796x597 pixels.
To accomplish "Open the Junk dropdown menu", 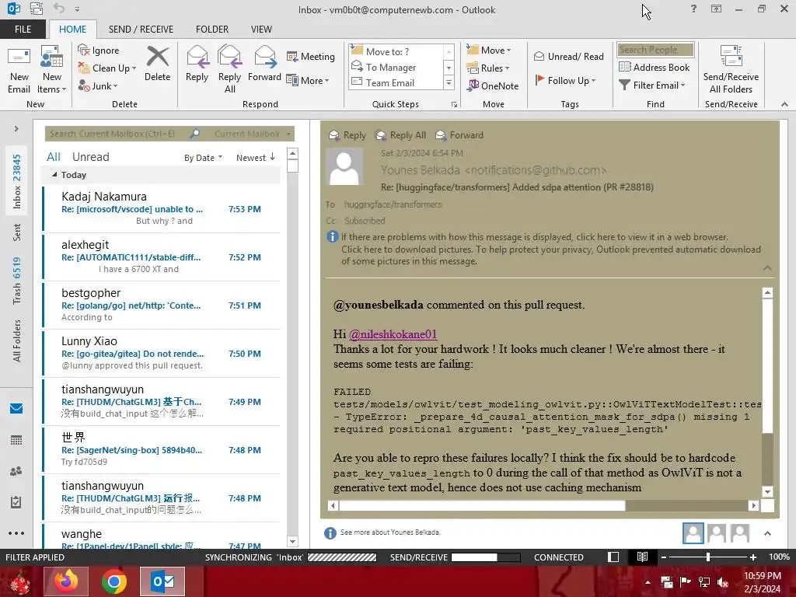I will (98, 86).
